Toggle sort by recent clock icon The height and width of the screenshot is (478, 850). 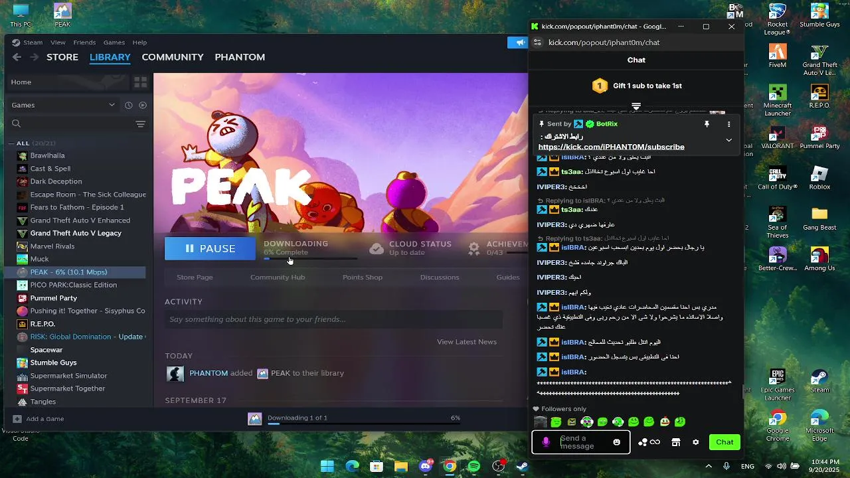tap(129, 105)
